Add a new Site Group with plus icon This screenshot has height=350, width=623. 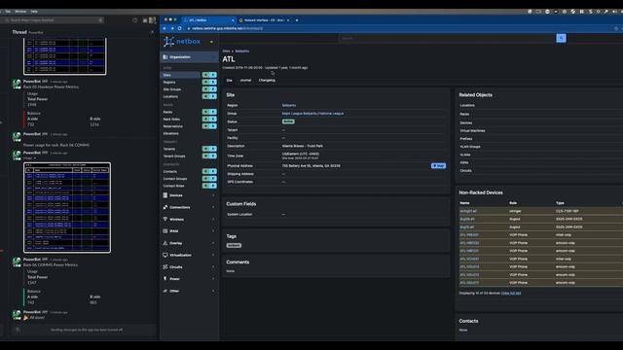(205, 88)
